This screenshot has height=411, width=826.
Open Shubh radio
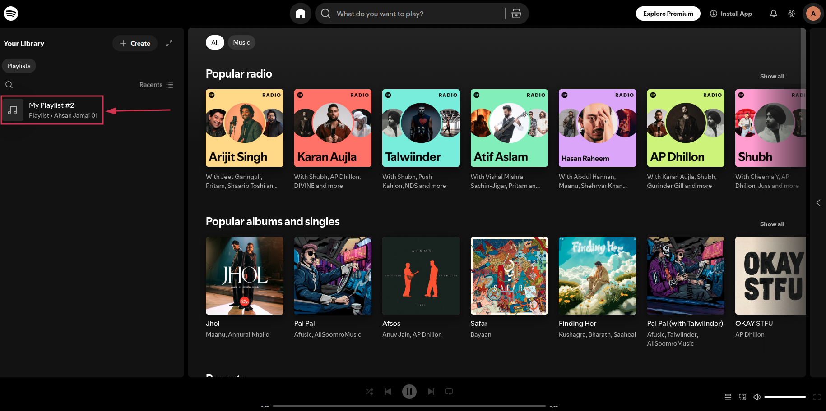pos(770,128)
